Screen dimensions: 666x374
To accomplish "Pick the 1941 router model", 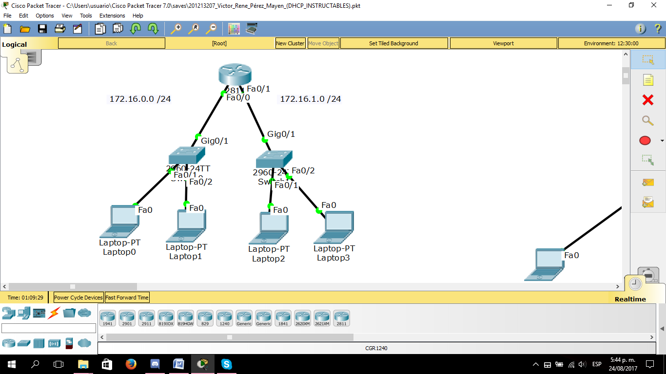I will [107, 318].
